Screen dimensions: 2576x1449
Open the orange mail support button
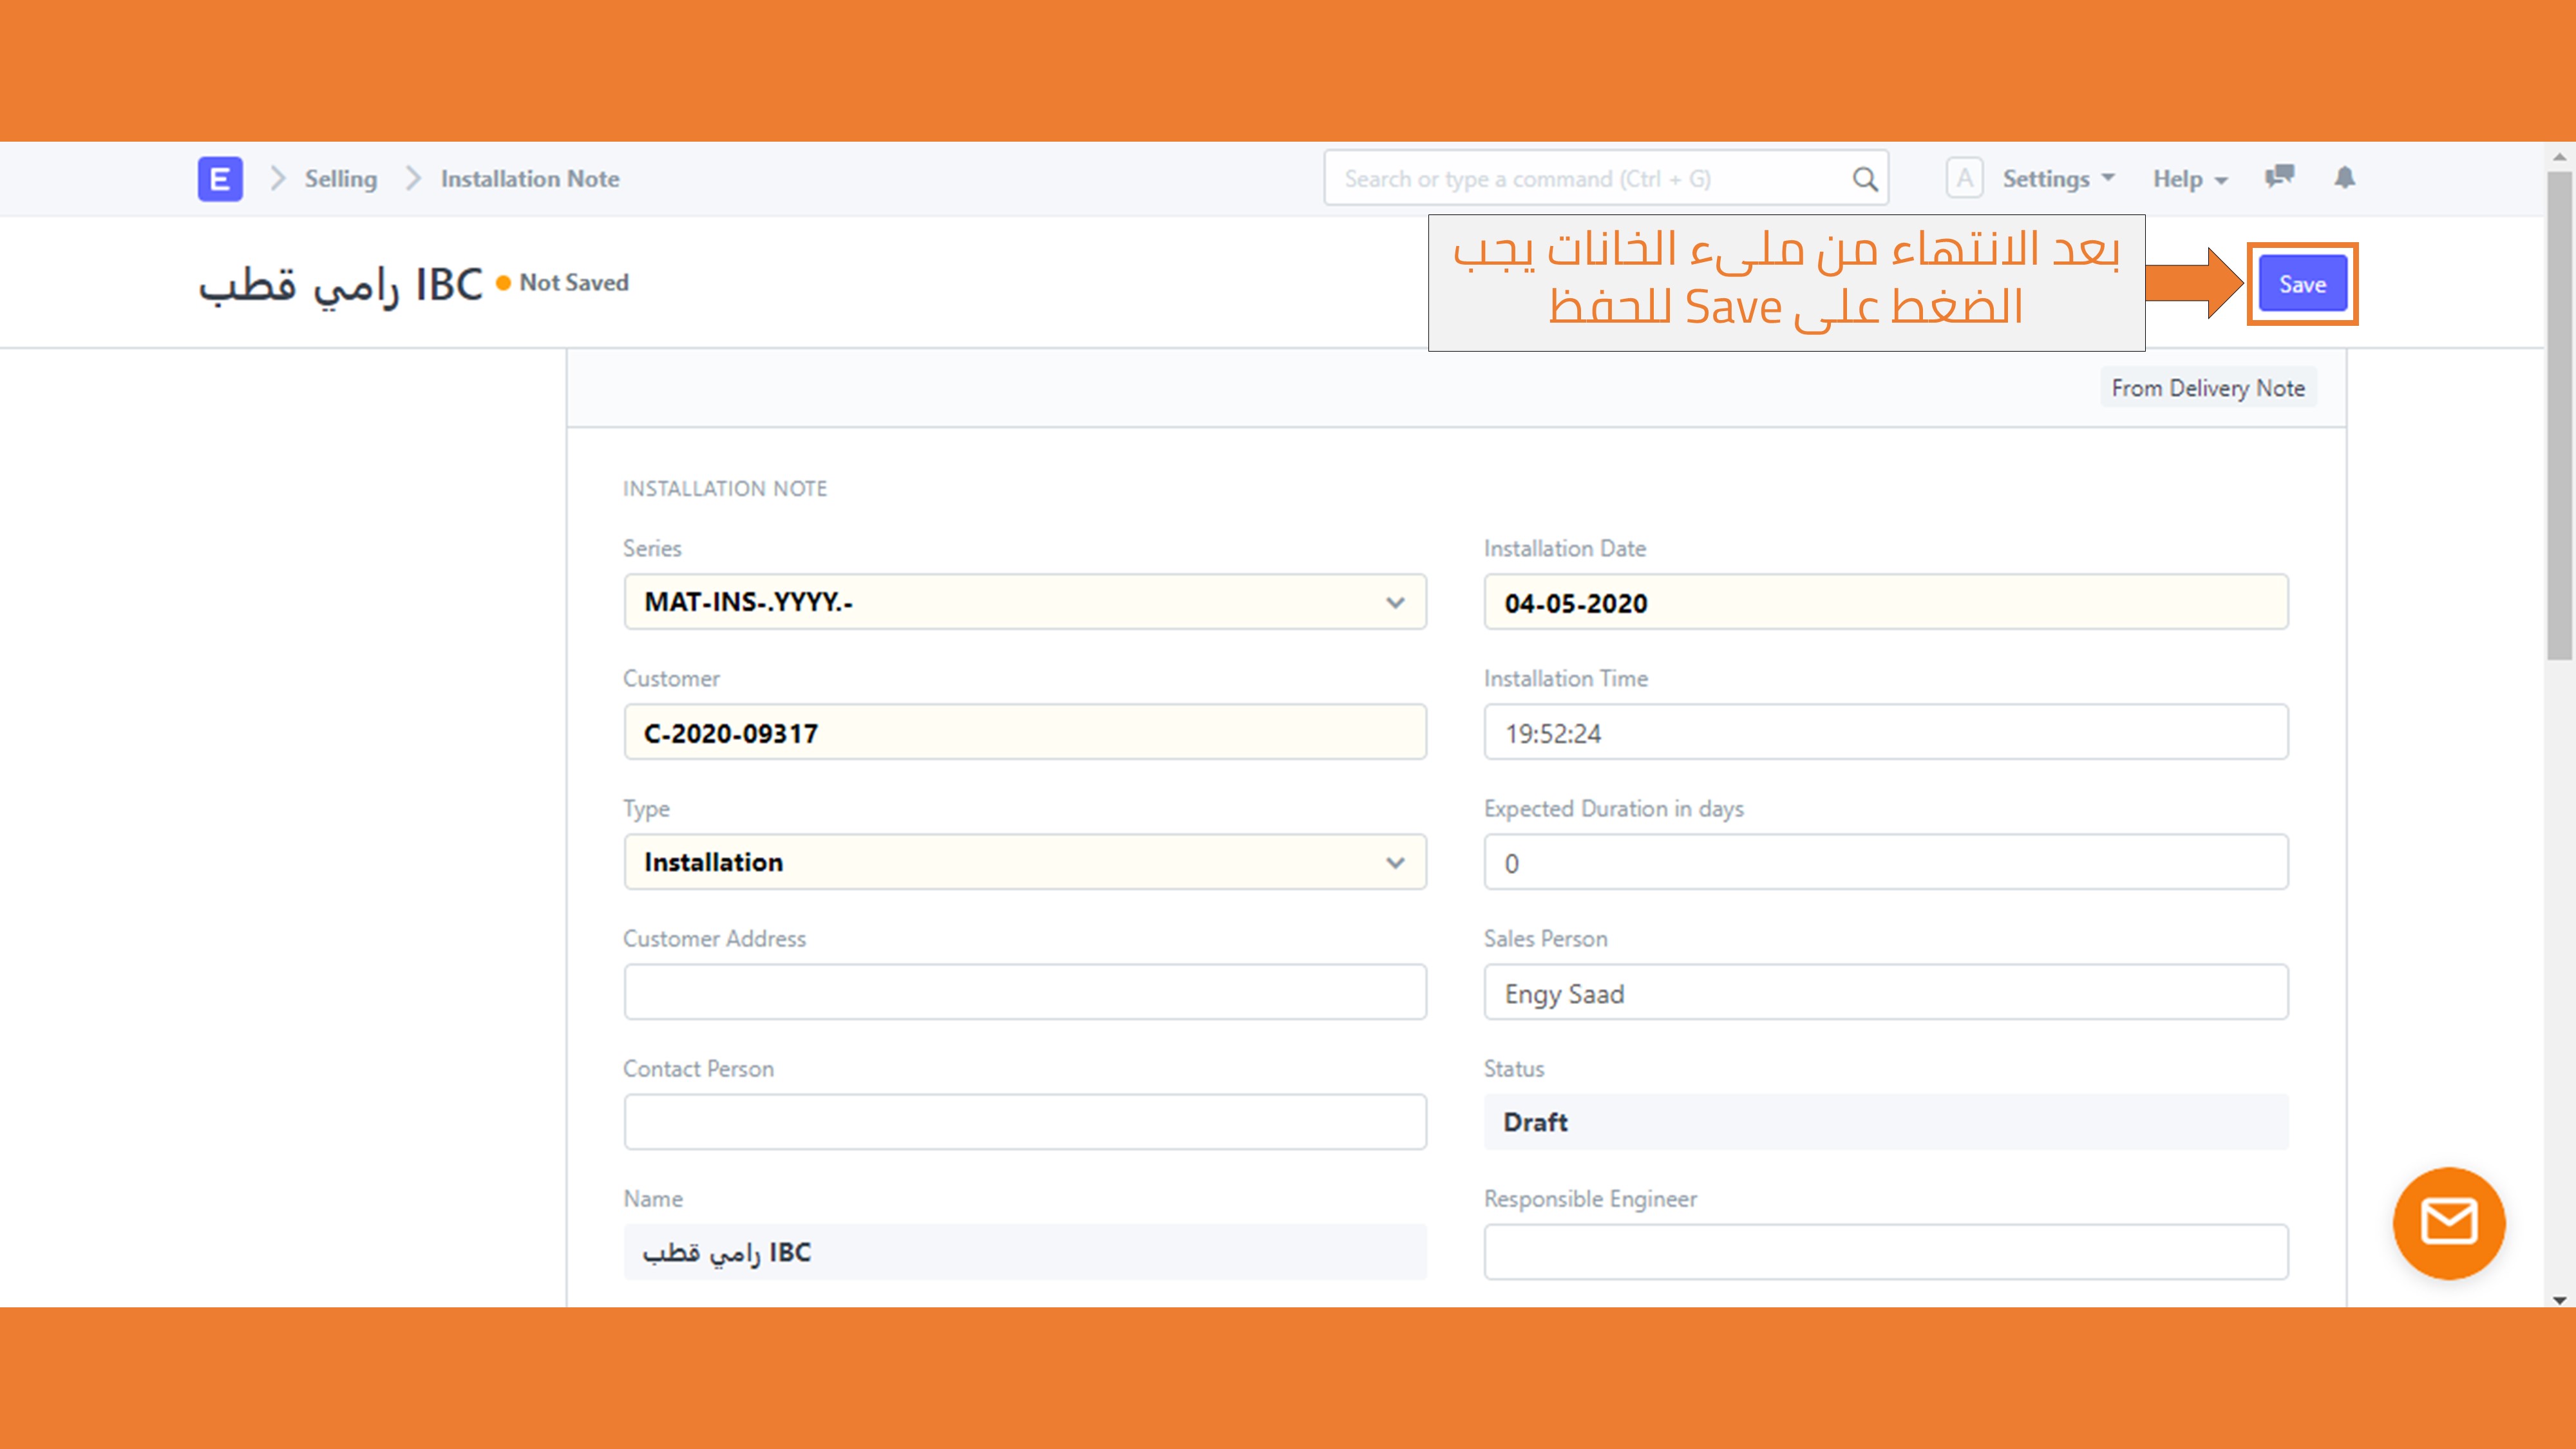coord(2449,1223)
